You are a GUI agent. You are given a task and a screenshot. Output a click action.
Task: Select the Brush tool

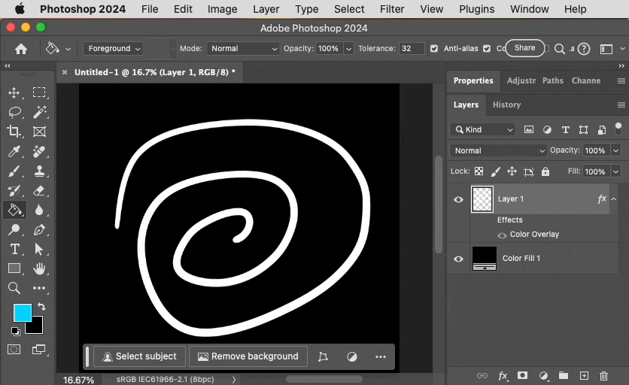pyautogui.click(x=14, y=171)
